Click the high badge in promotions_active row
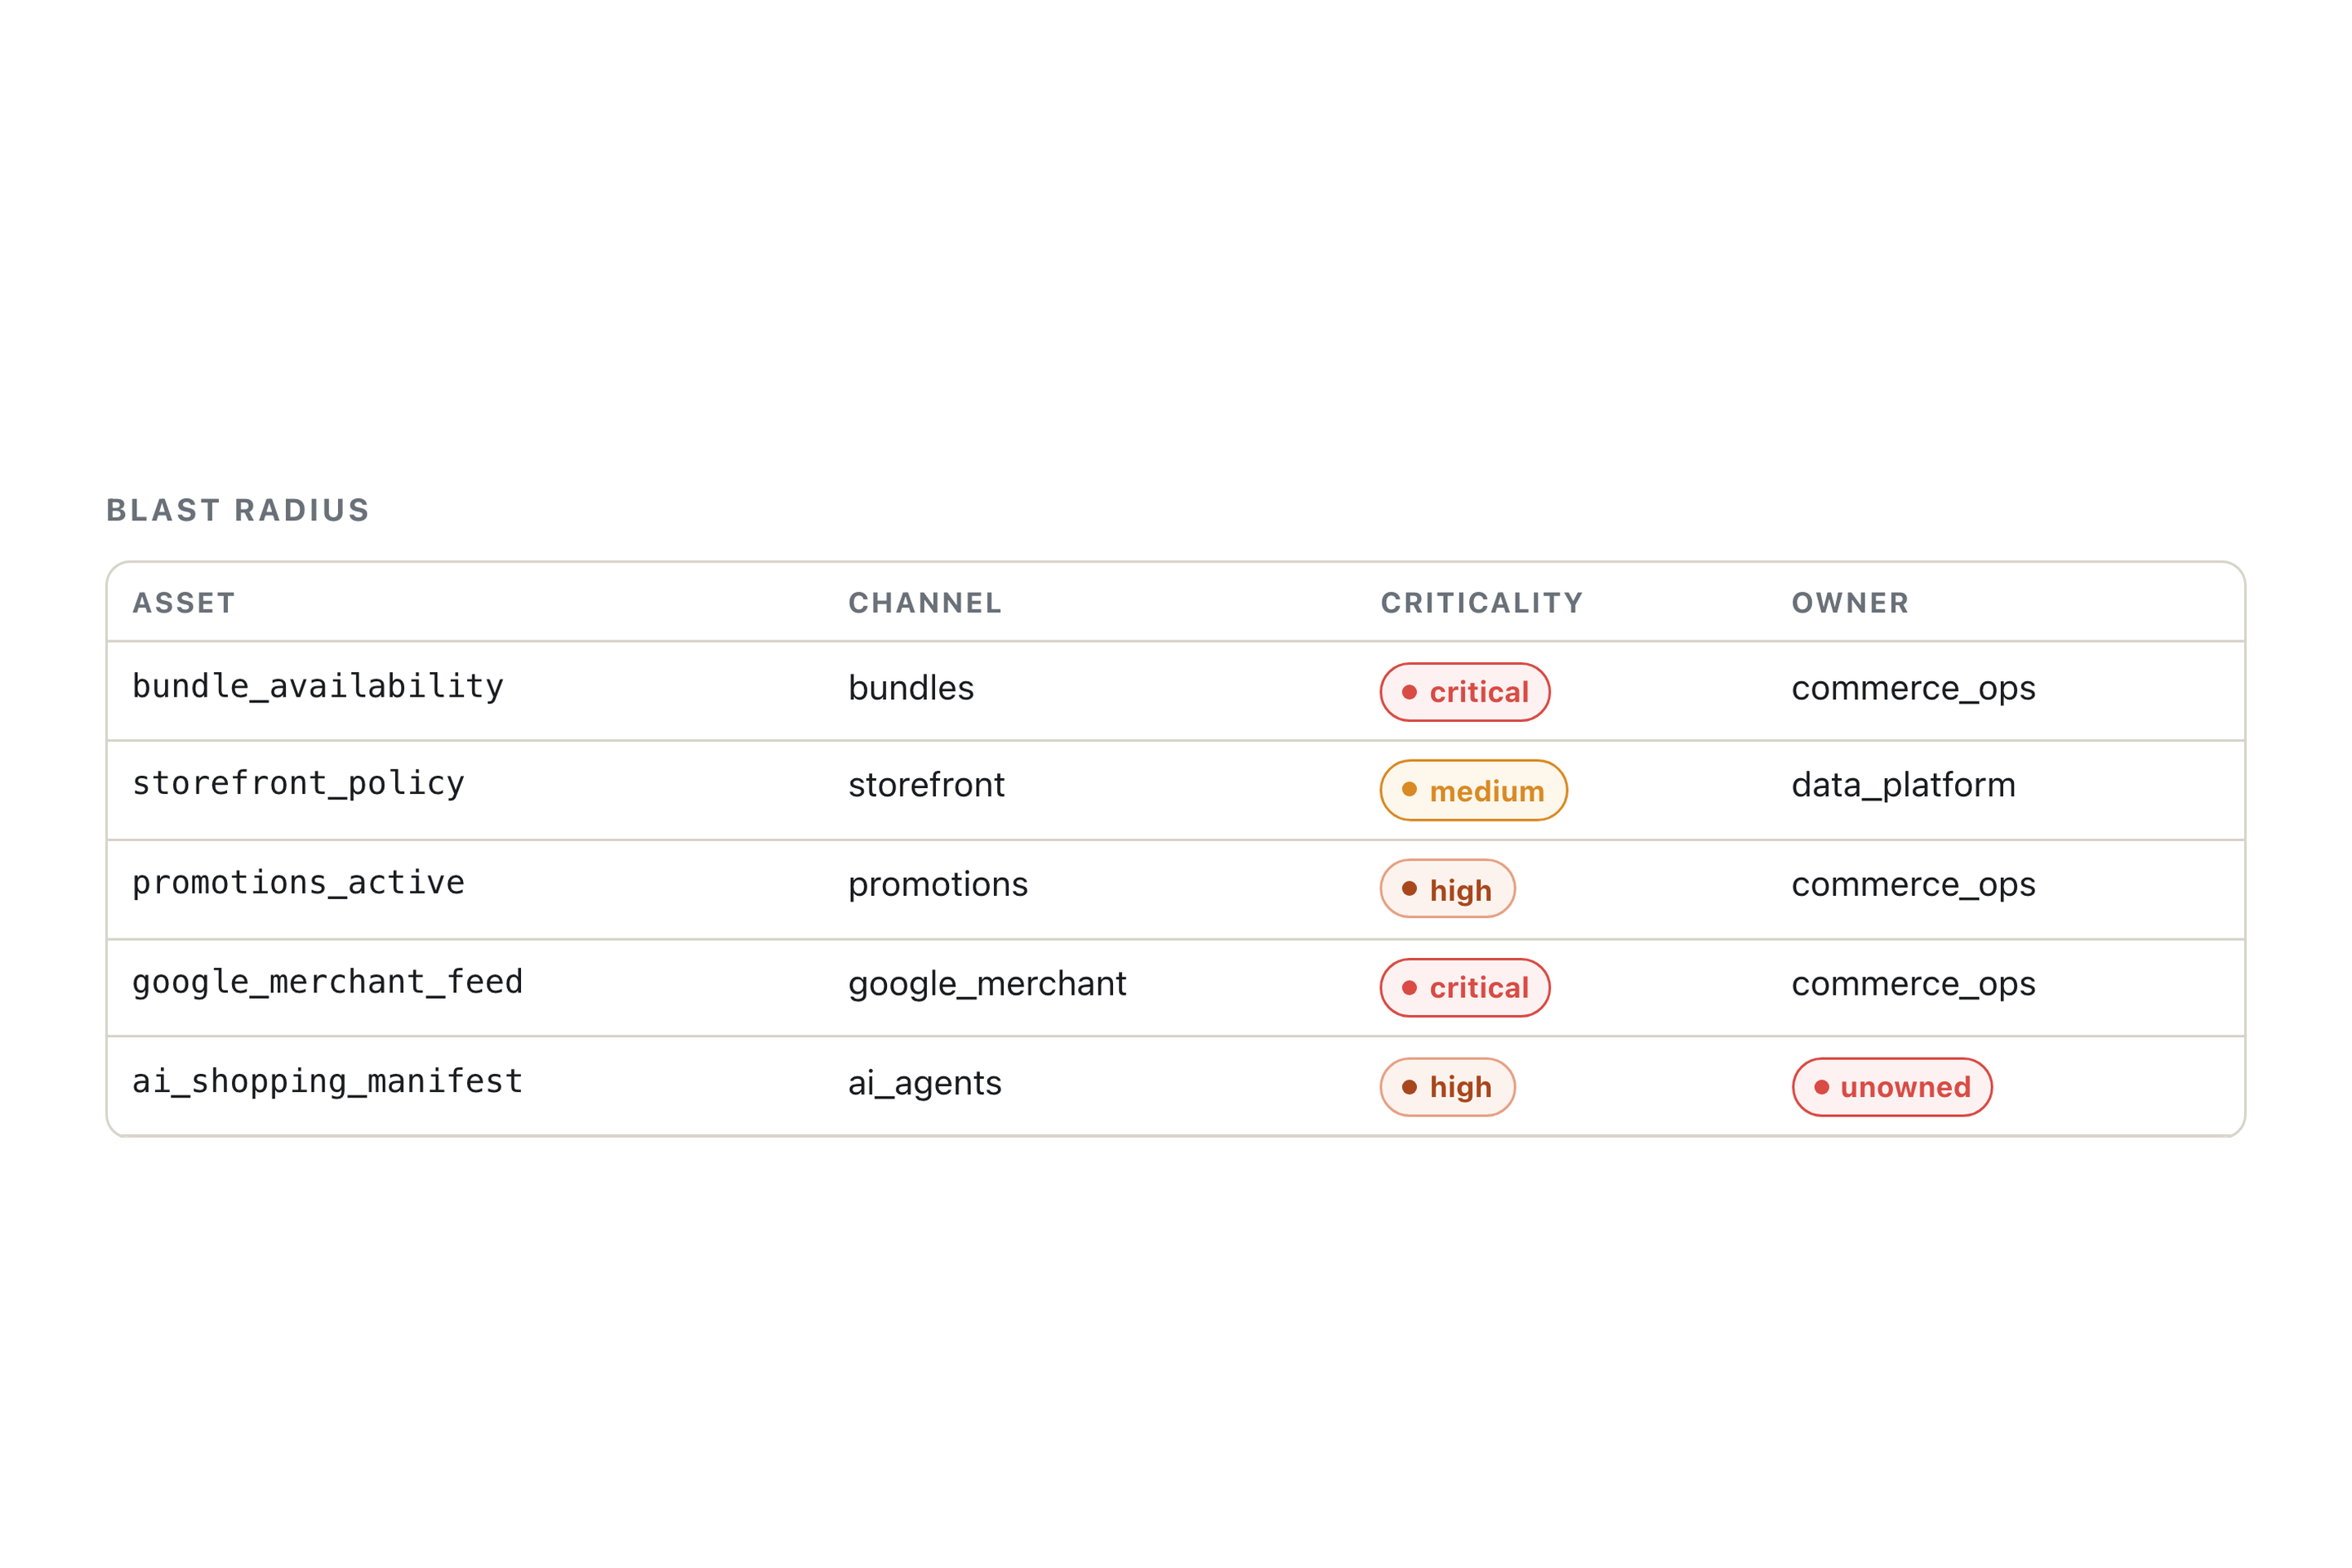 pyautogui.click(x=1447, y=889)
